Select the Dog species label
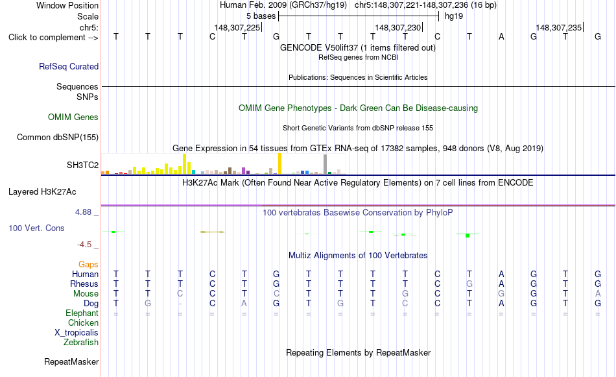The width and height of the screenshot is (616, 377). pos(91,304)
